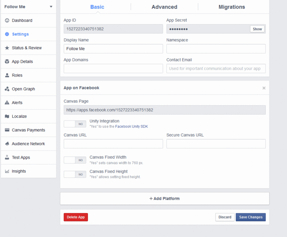Open the Test Apps section
287x237 pixels.
[x=28, y=157]
